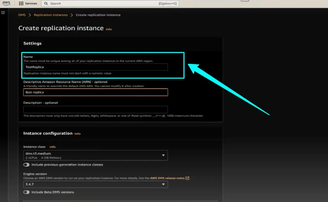Open the Instance class dms.t3.medium dropdown
This screenshot has height=202, width=328.
(x=95, y=155)
